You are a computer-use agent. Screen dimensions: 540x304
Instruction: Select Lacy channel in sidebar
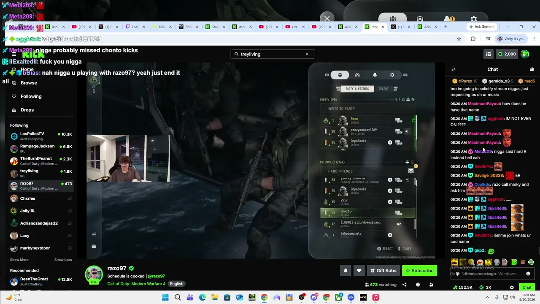tap(41, 236)
